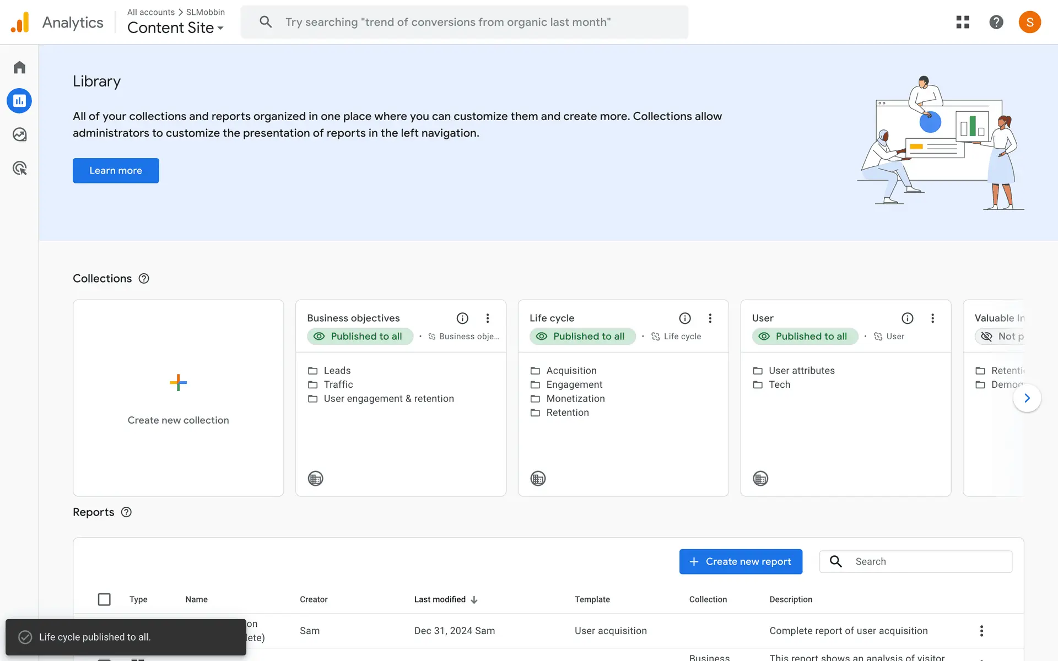Open the Explore icon in sidebar
The height and width of the screenshot is (661, 1058).
(19, 134)
